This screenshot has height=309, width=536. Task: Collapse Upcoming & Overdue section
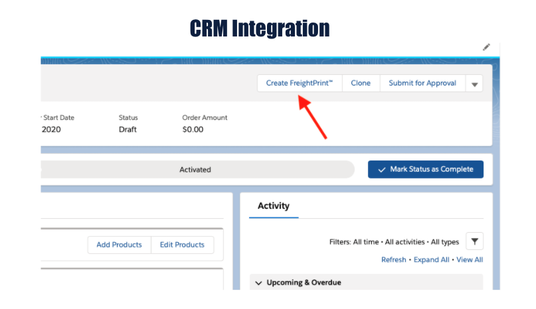click(259, 282)
